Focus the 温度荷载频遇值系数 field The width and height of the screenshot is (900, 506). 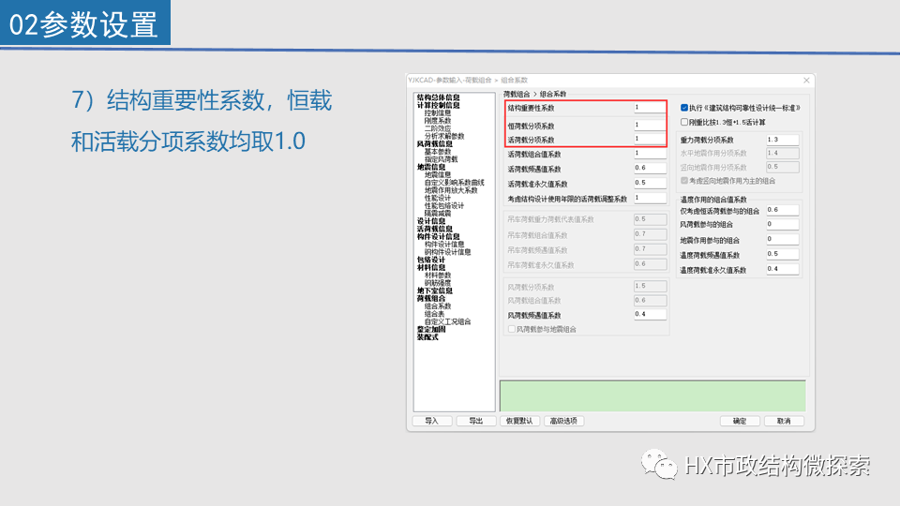(x=782, y=254)
